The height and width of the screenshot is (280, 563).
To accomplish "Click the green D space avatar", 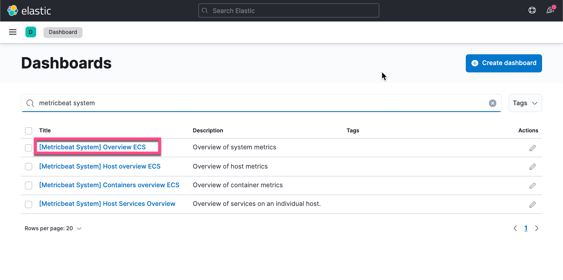I will (31, 32).
